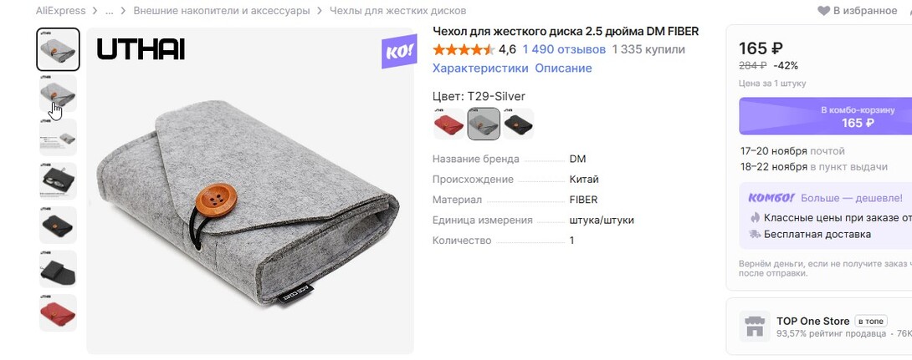Click the КОМБО! logo in promo banner
This screenshot has height=360, width=912.
[x=771, y=198]
